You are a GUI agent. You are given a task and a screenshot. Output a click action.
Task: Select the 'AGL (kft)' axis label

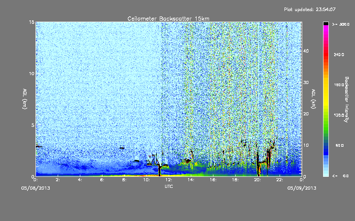tap(313, 99)
